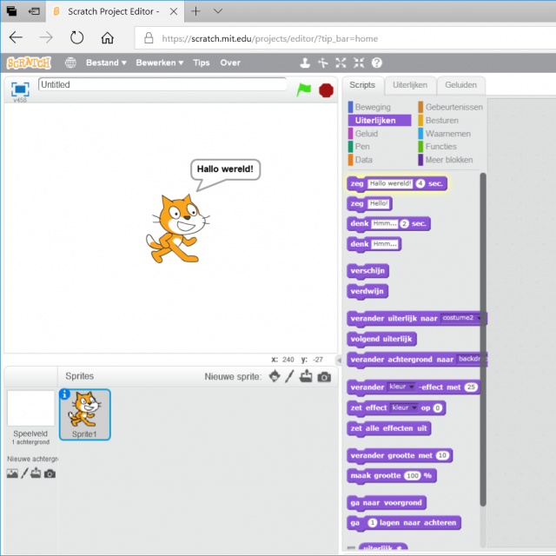Viewport: 556px width, 556px height.
Task: Open the Over menu item
Action: point(230,63)
